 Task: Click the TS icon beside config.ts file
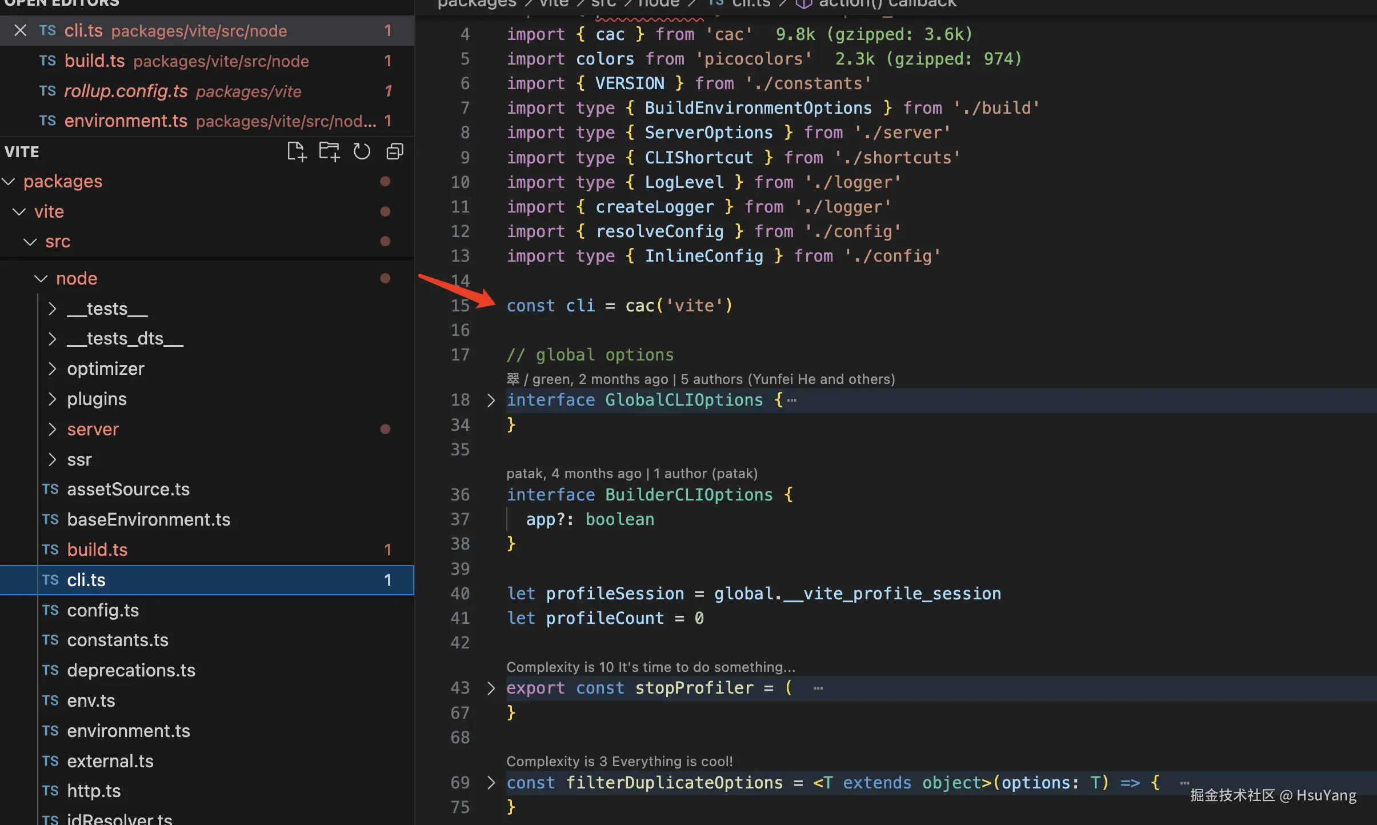coord(50,610)
